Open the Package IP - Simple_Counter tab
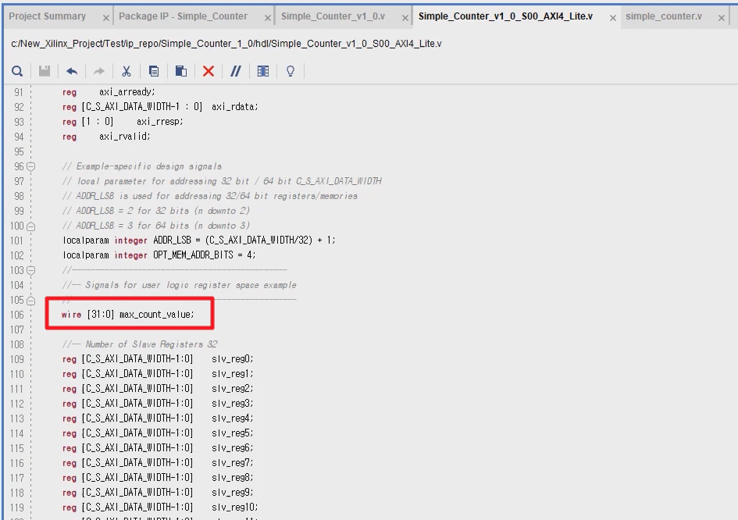This screenshot has width=738, height=520. (183, 16)
